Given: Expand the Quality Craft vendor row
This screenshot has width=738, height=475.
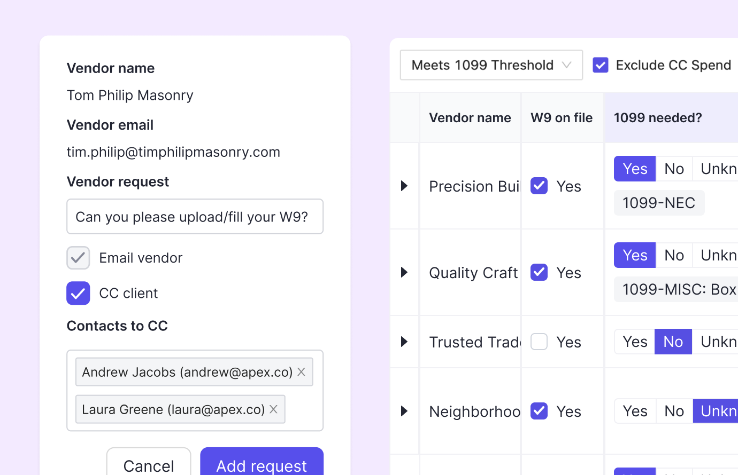Looking at the screenshot, I should (404, 272).
